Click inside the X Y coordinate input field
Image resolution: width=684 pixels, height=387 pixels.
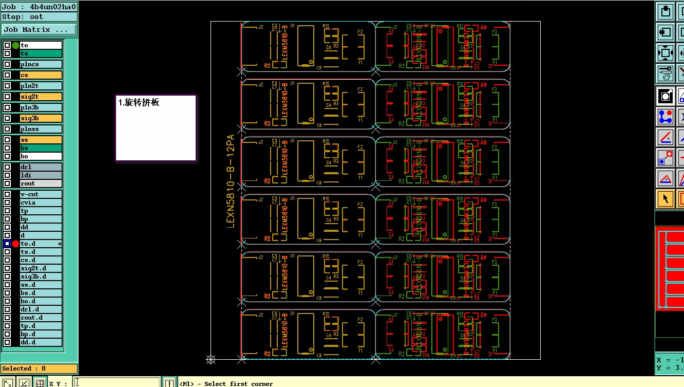pyautogui.click(x=117, y=383)
